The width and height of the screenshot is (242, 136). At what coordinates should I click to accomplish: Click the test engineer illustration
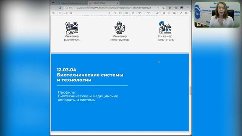(x=165, y=27)
